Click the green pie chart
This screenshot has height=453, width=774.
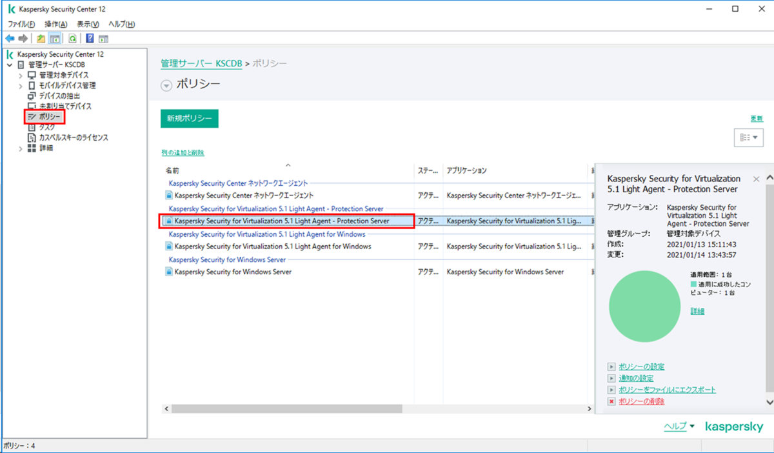tap(644, 307)
